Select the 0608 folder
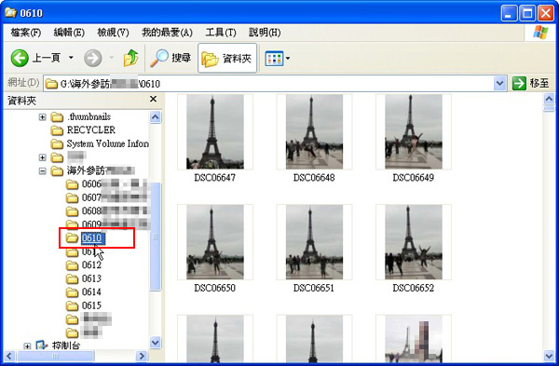Viewport: 559px width, 366px height. (x=84, y=211)
